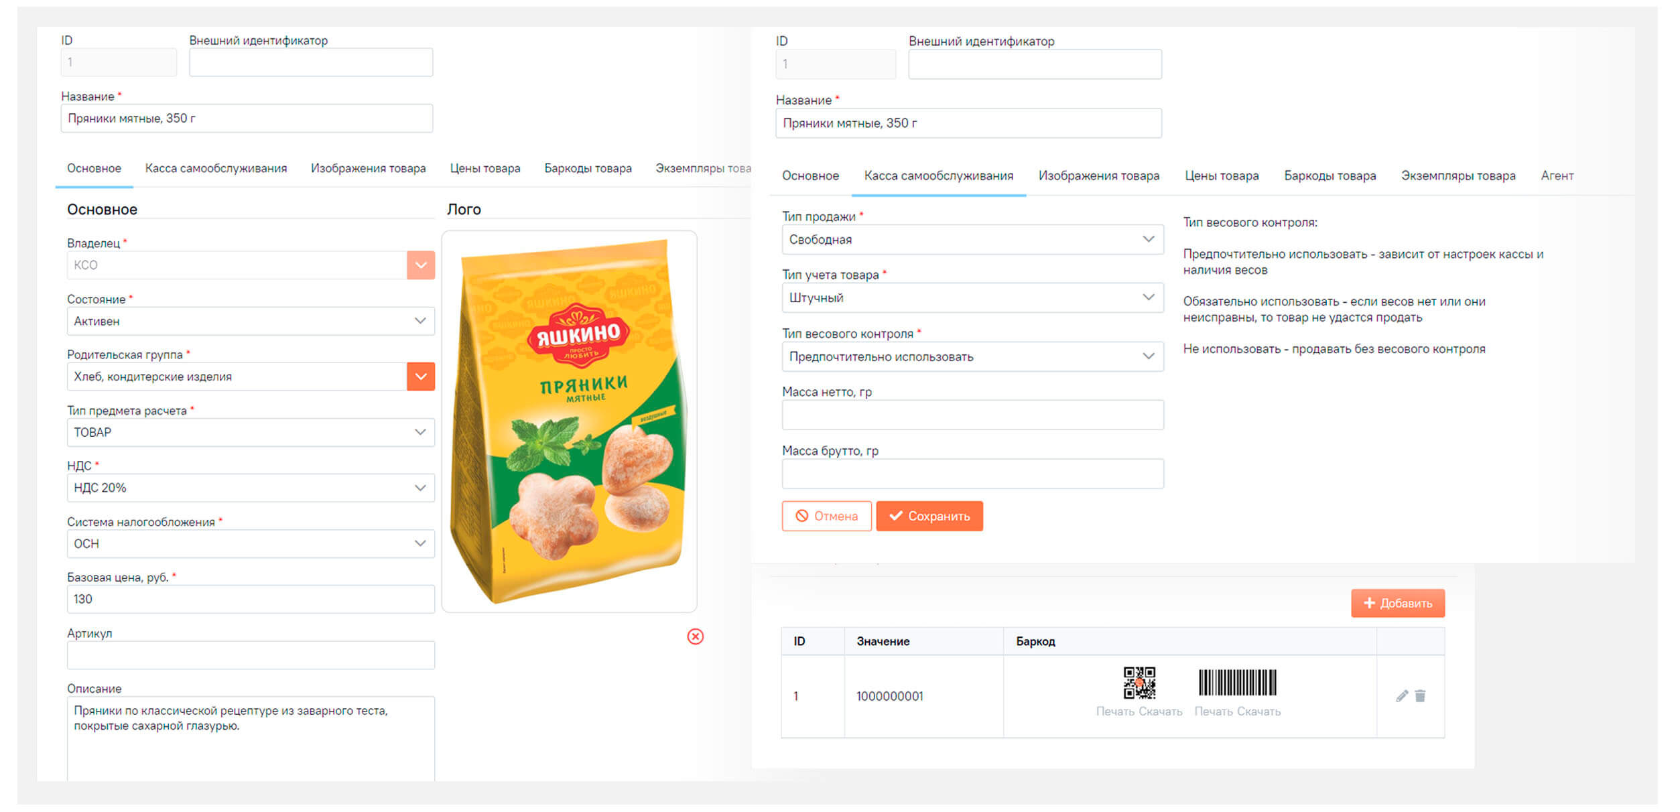Remove logo with the red circled X icon
The image size is (1680, 812).
tap(696, 636)
